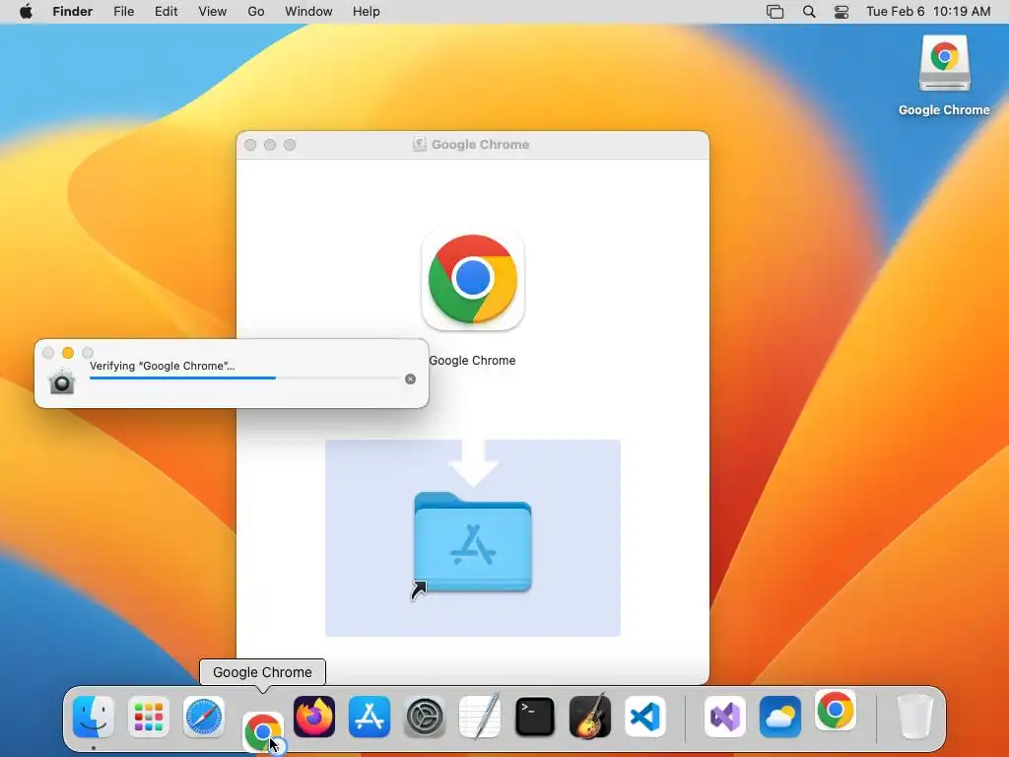This screenshot has height=757, width=1009.
Task: Open Terminal from the Dock
Action: pos(535,717)
